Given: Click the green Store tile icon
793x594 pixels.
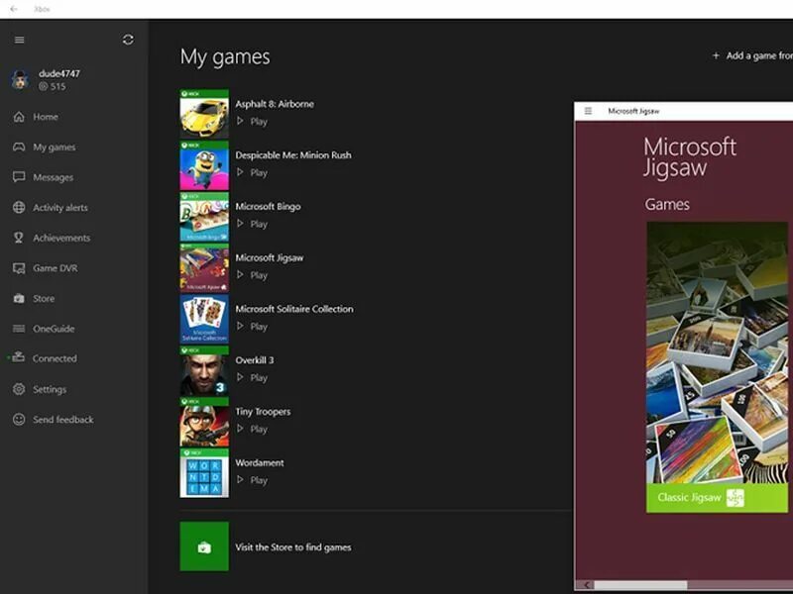Looking at the screenshot, I should tap(204, 546).
